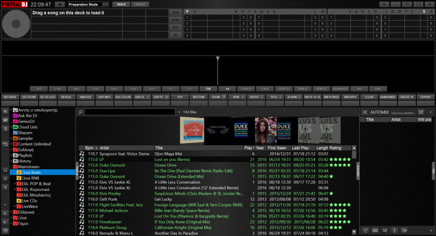Viewport: 436px width, 236px height.
Task: Switch to the LIBRARY tab
Action: coord(140,4)
